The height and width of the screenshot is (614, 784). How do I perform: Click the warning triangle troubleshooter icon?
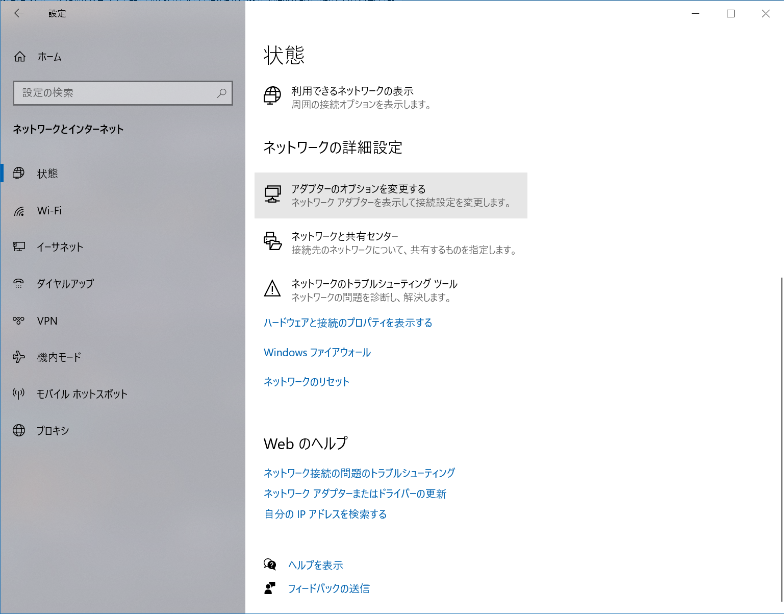(272, 288)
